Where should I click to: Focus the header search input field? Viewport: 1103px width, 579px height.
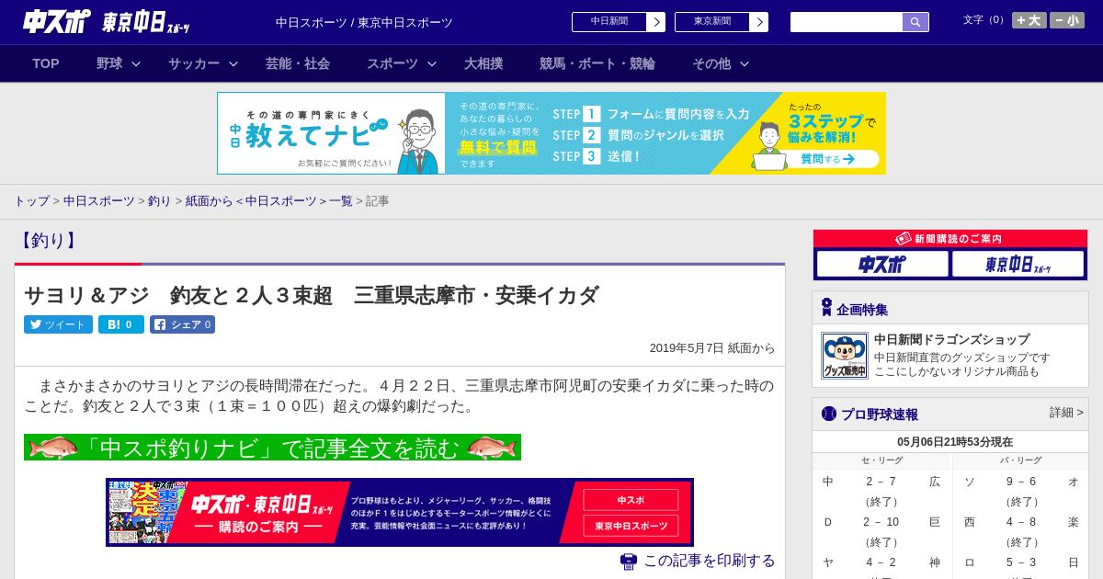(847, 22)
